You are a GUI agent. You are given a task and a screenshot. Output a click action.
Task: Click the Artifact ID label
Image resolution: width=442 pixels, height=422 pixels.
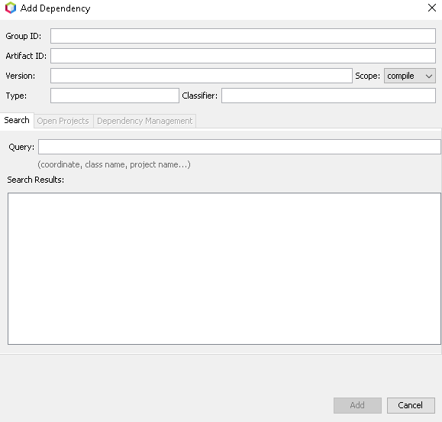(x=26, y=56)
